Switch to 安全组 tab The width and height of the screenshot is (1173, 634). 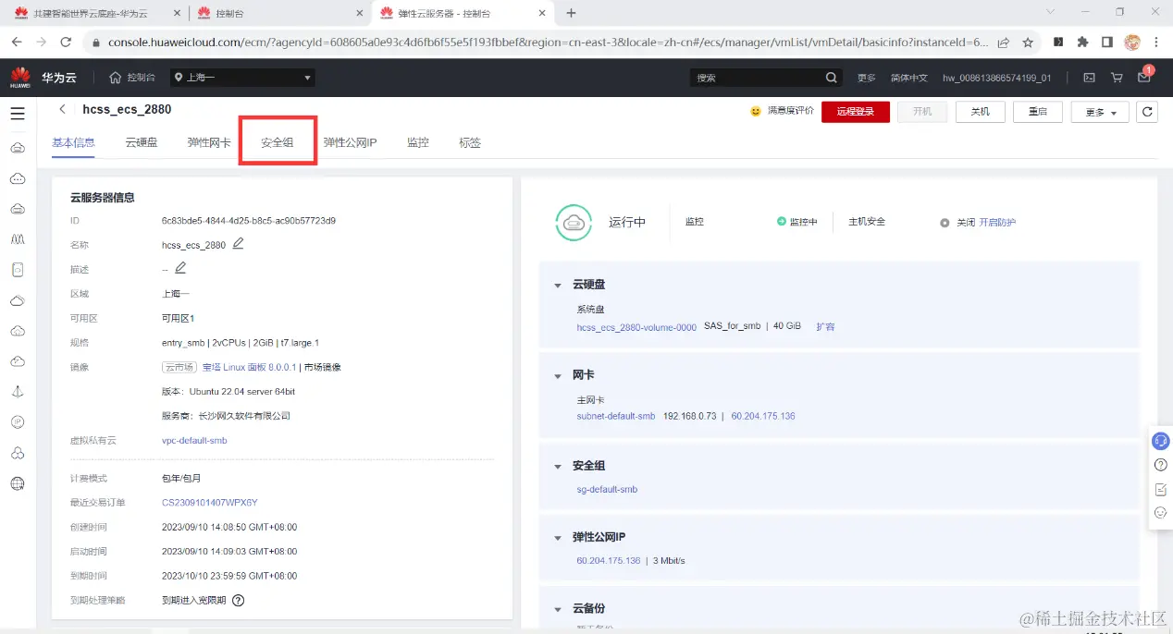(278, 142)
